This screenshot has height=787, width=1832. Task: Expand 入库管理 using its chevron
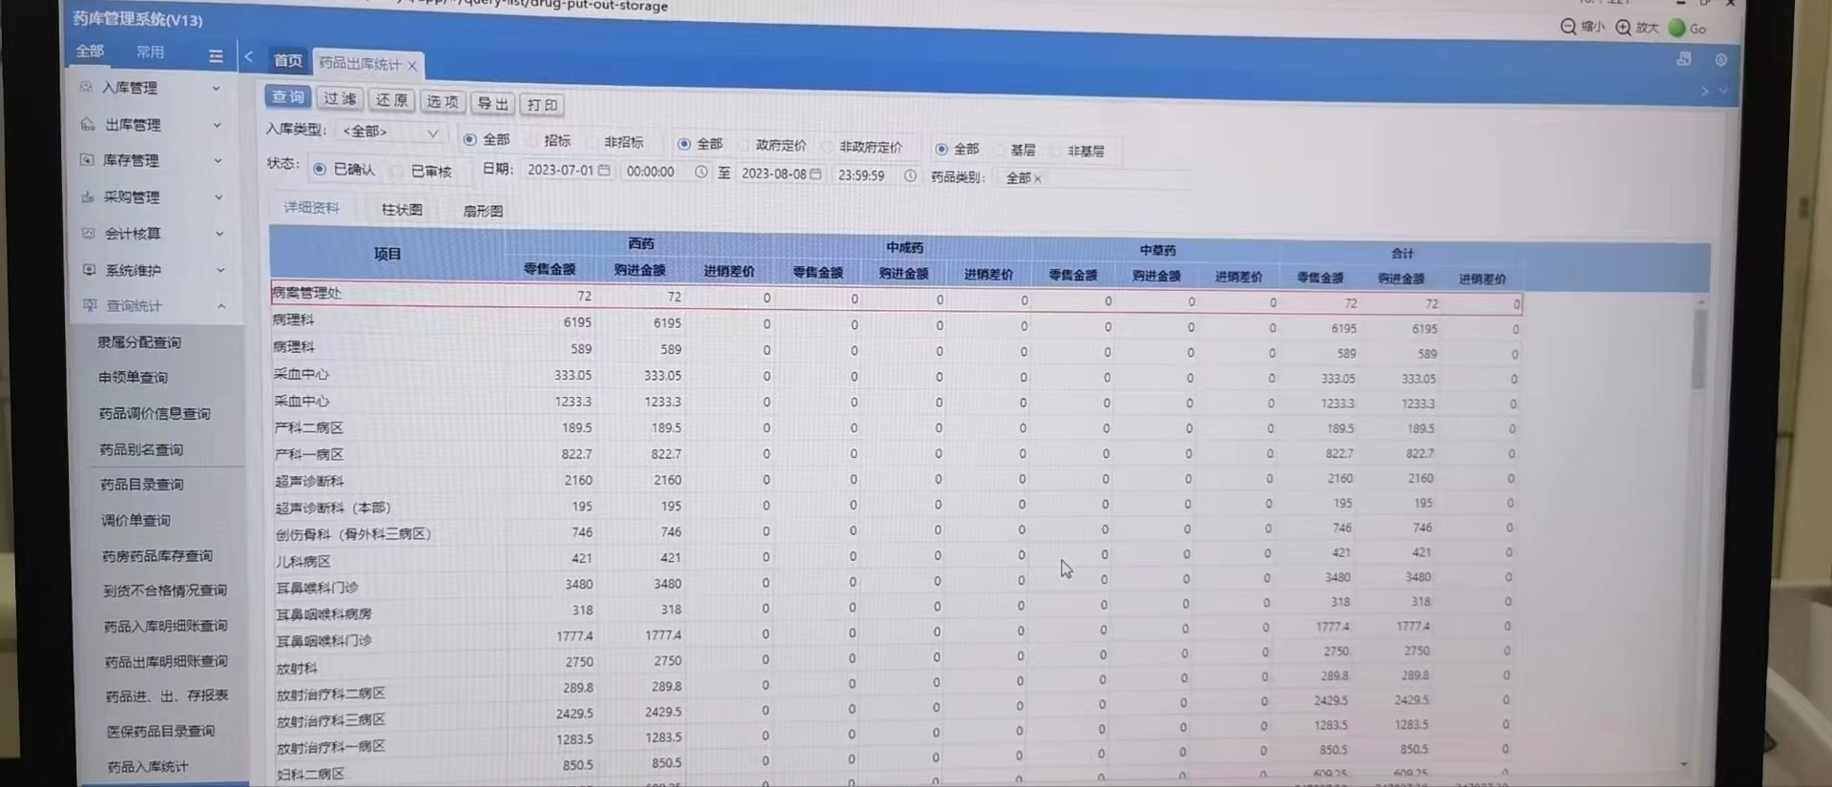pos(216,88)
